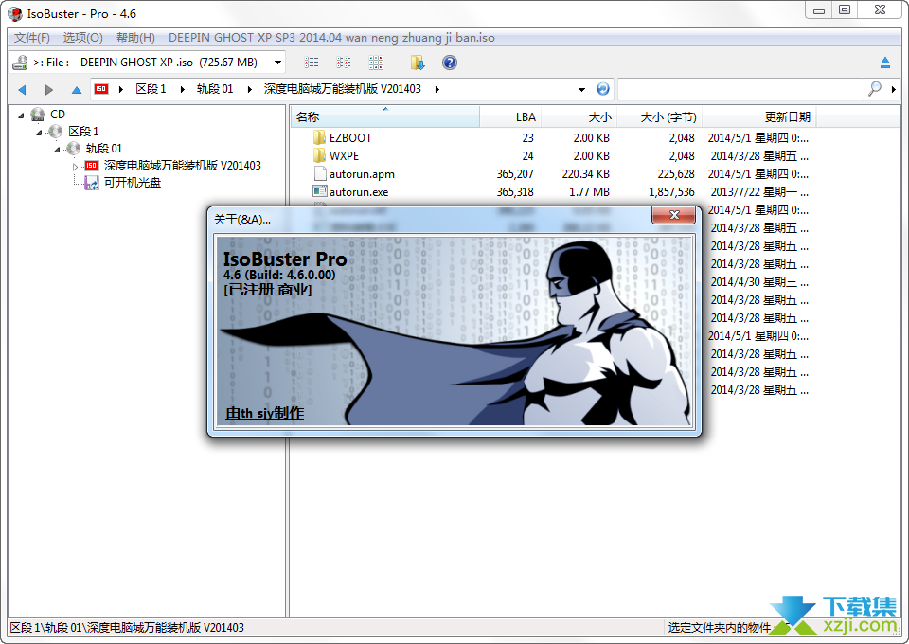Go up one level with up arrow
This screenshot has width=909, height=644.
tap(76, 89)
